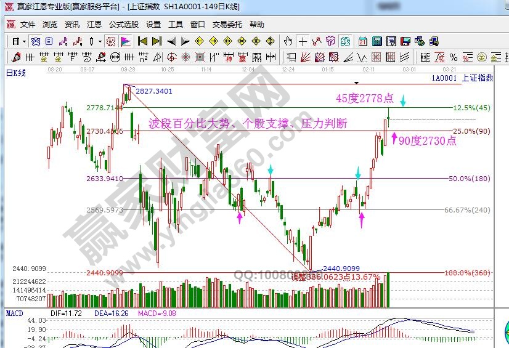Viewport: 509px width, 348px height.
Task: Toggle the flag marker toolbar button
Action: coord(124,42)
